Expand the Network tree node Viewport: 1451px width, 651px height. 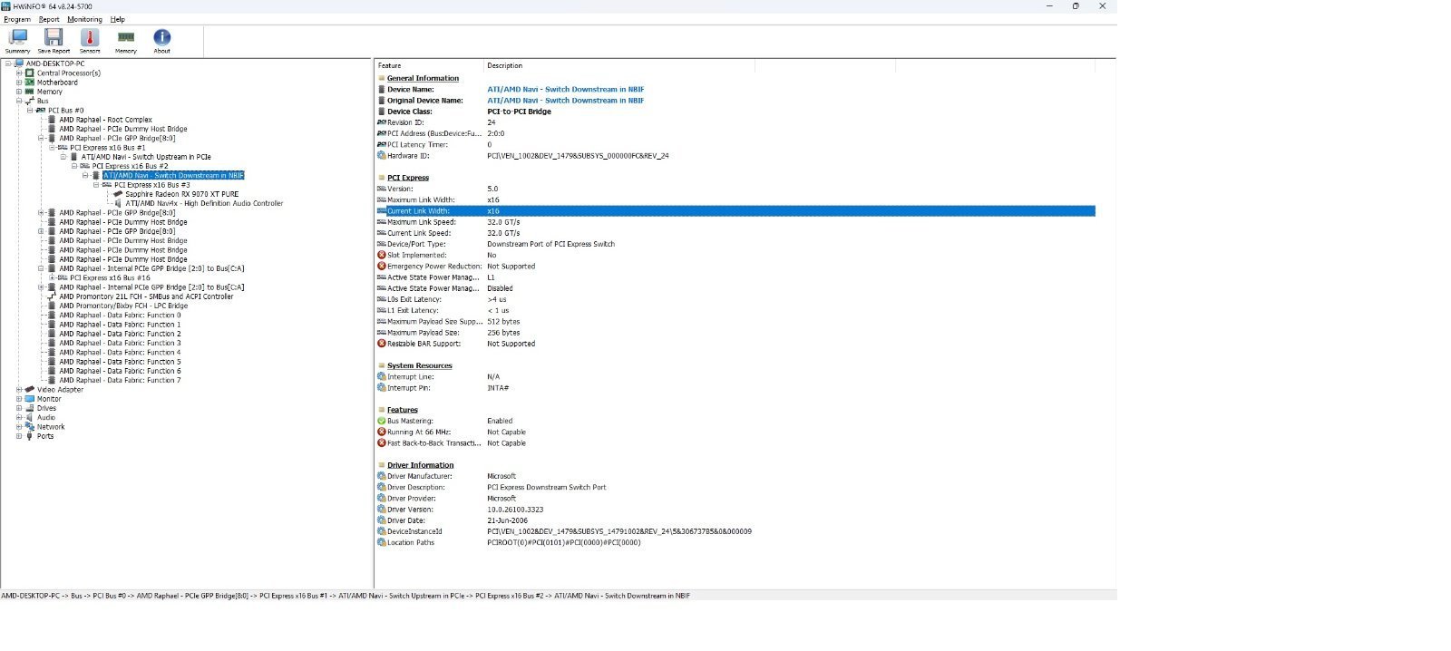click(x=19, y=427)
